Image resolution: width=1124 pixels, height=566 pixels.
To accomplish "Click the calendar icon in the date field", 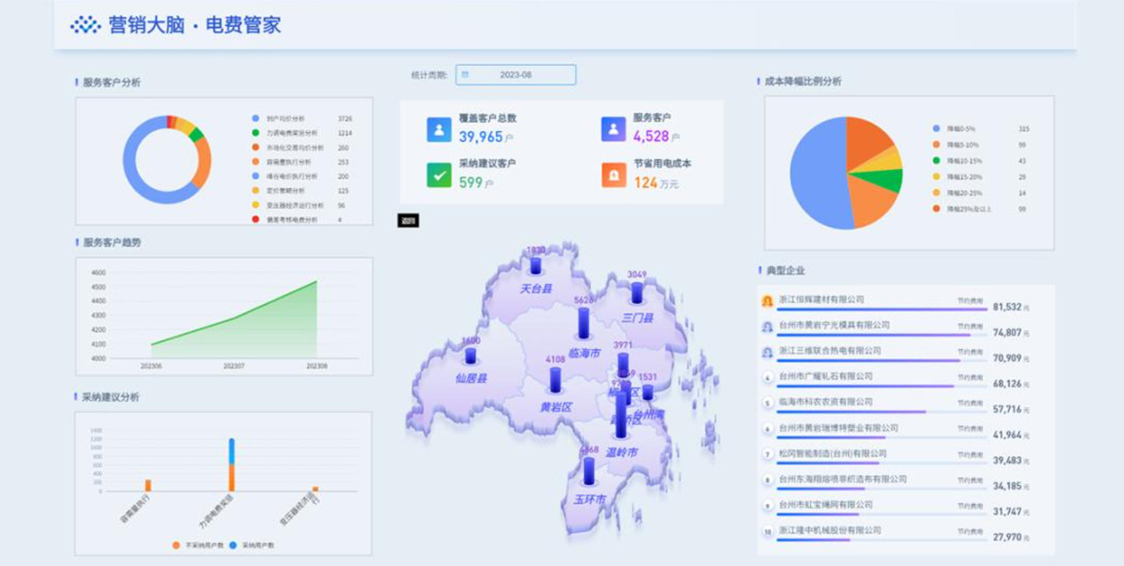I will point(465,75).
